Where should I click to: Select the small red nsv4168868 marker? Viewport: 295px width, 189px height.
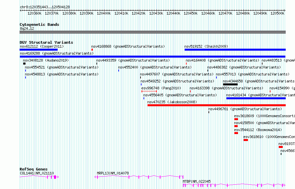(x=92, y=50)
